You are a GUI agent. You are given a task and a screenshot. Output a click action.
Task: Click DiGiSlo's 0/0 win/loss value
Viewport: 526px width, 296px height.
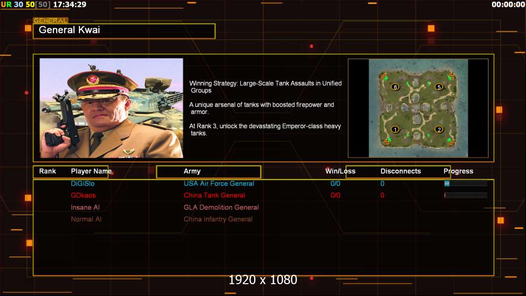pos(335,184)
